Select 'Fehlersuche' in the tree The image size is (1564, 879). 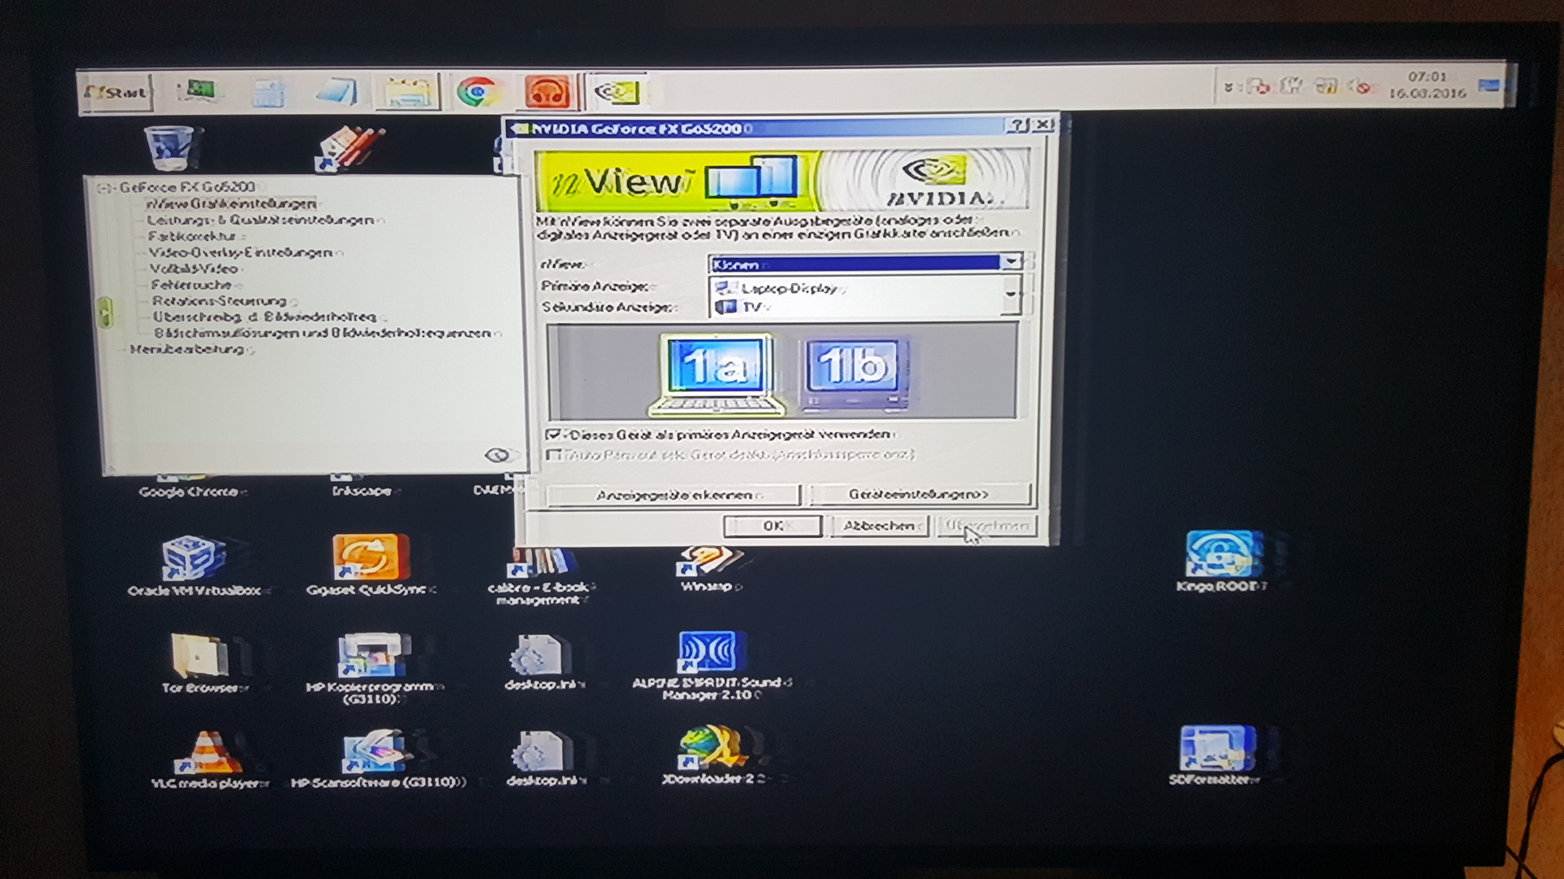coord(193,285)
